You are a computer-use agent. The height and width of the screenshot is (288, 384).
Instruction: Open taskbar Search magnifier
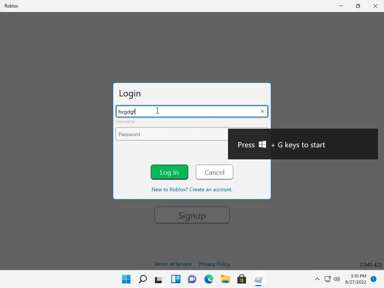[x=143, y=279]
